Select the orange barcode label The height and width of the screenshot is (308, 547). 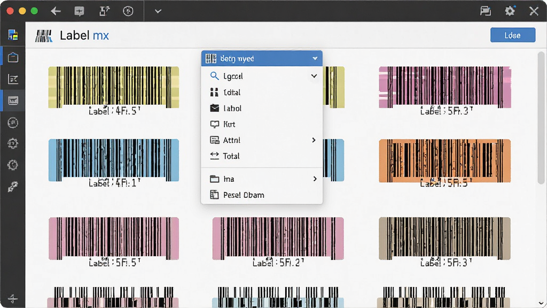[x=445, y=160]
